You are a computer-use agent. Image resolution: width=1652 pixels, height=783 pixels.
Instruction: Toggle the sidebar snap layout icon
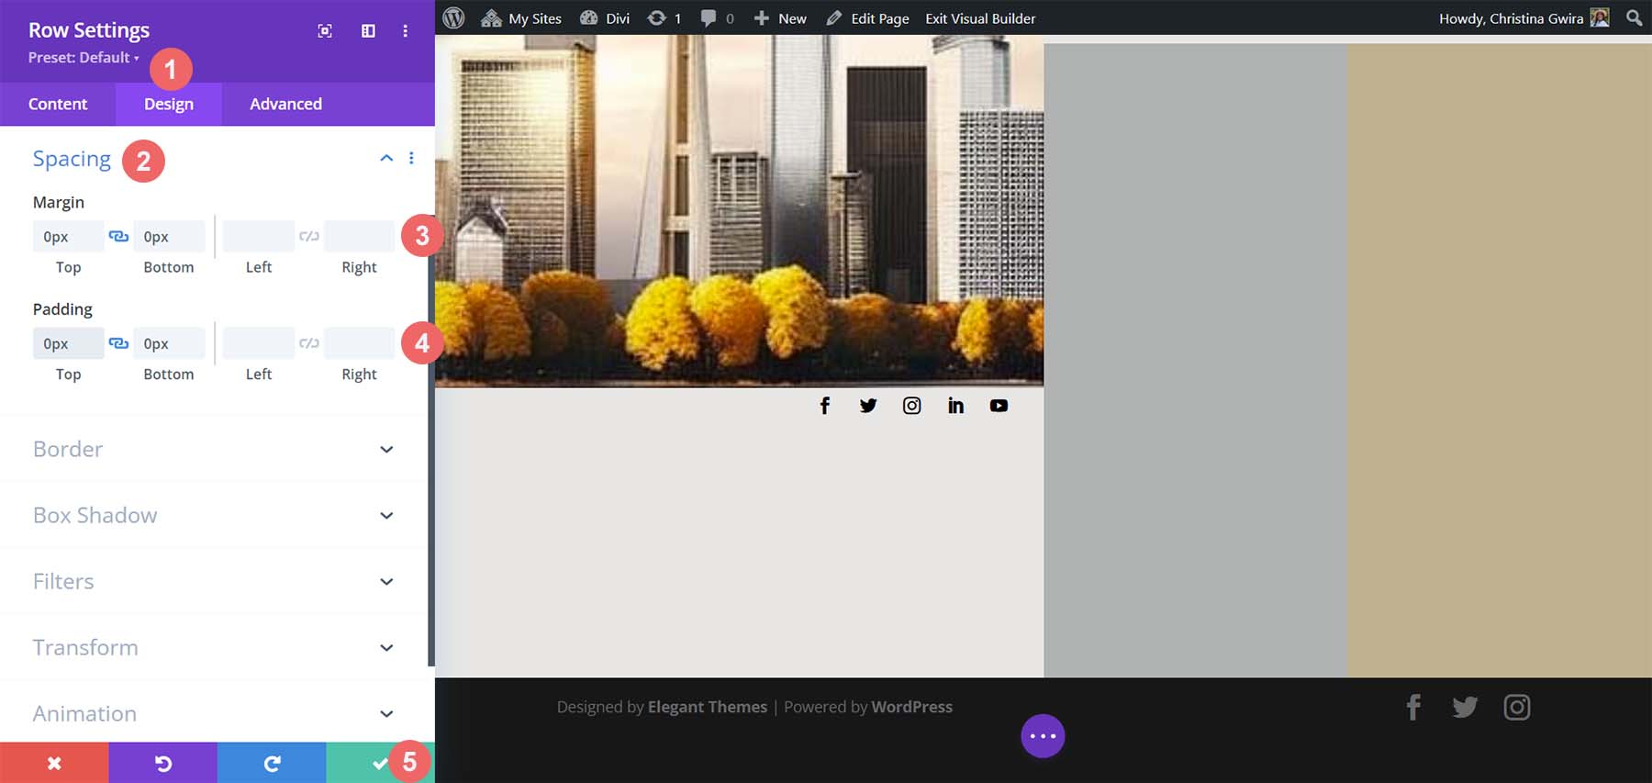point(368,31)
